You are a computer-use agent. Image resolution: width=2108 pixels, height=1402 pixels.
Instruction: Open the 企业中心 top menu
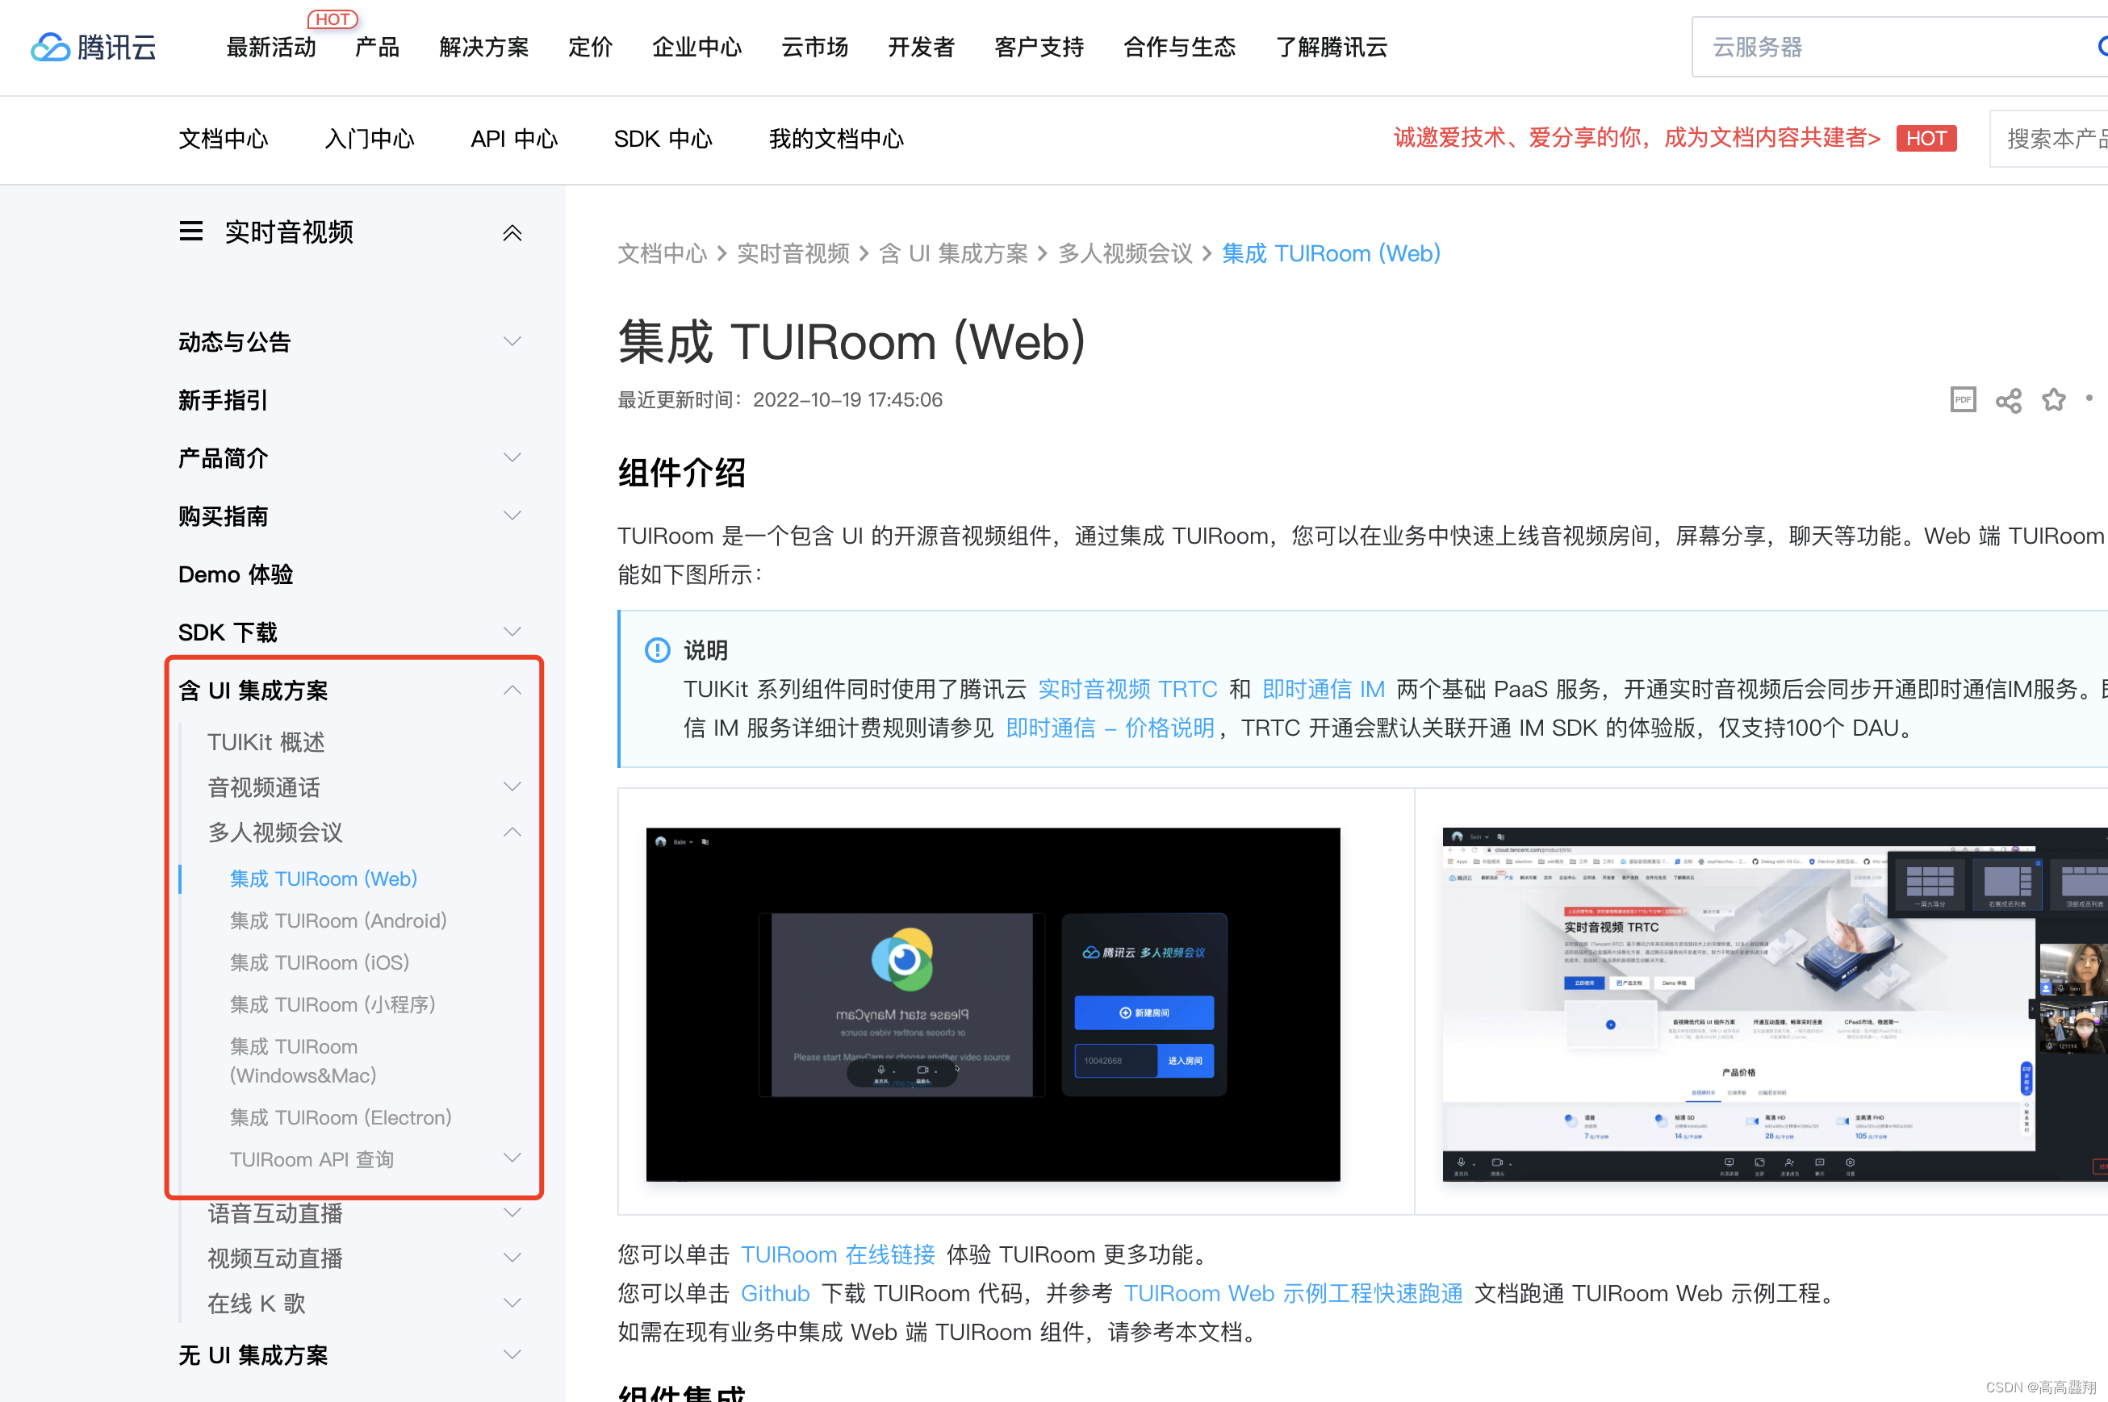[696, 48]
